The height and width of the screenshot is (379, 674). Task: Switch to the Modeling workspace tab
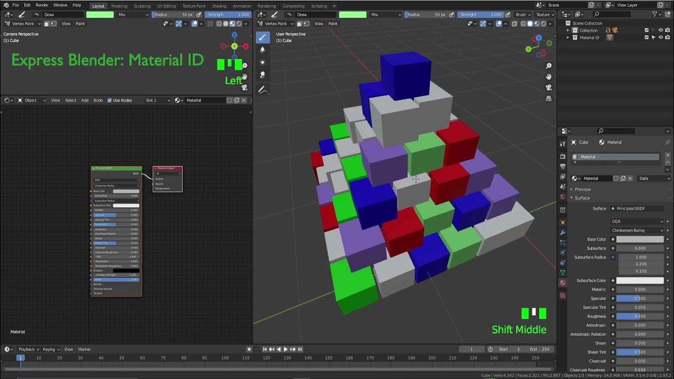point(119,6)
